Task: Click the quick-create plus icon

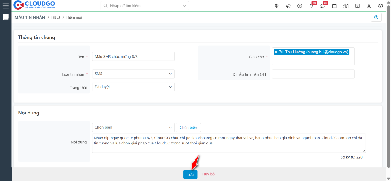Action: tap(300, 5)
